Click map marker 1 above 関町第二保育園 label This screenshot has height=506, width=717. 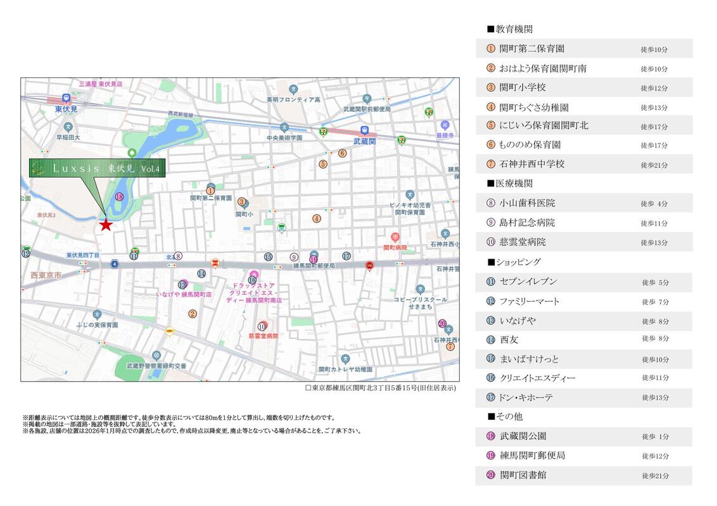pos(211,190)
